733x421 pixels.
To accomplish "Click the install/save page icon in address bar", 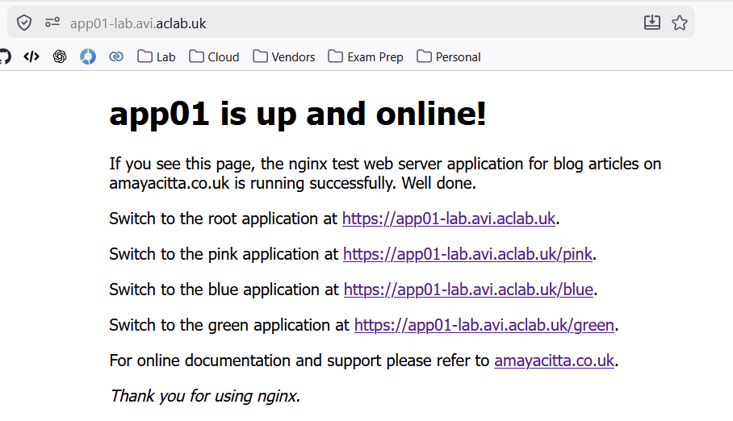I will pos(652,23).
